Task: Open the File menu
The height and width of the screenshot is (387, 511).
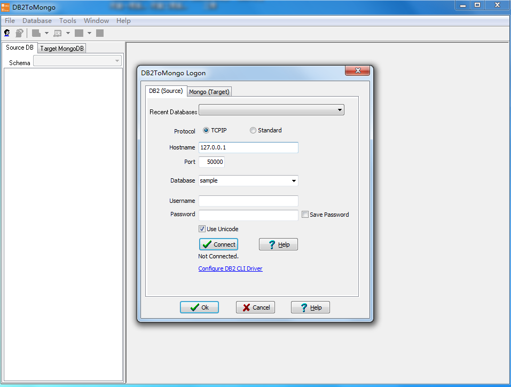Action: point(10,20)
